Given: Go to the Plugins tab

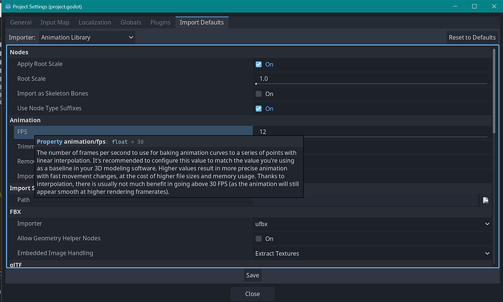Looking at the screenshot, I should (x=160, y=23).
